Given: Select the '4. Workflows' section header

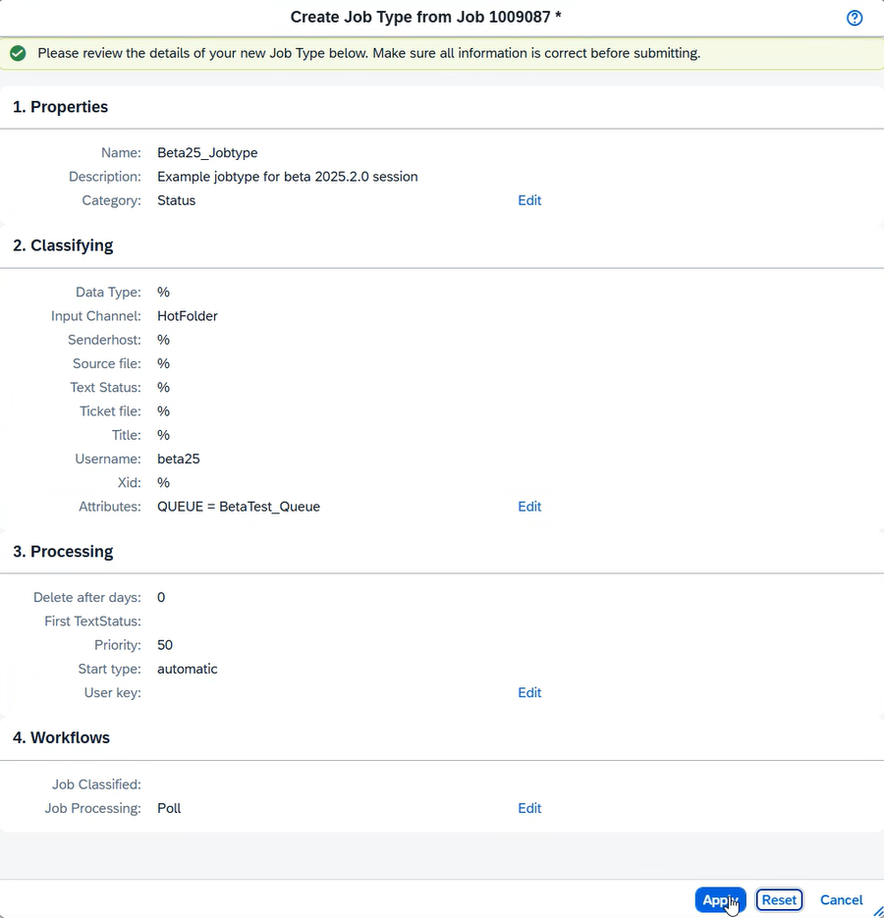Looking at the screenshot, I should pos(61,737).
